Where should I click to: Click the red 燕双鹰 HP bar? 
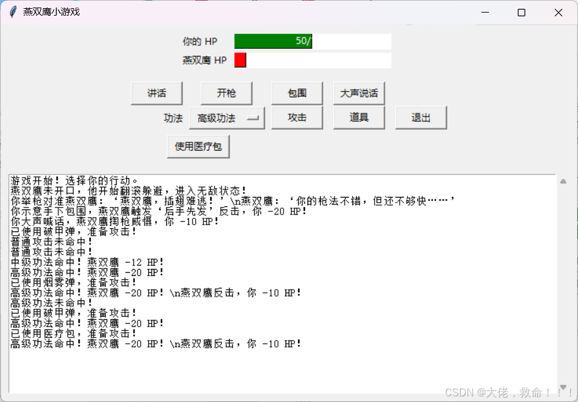click(240, 60)
